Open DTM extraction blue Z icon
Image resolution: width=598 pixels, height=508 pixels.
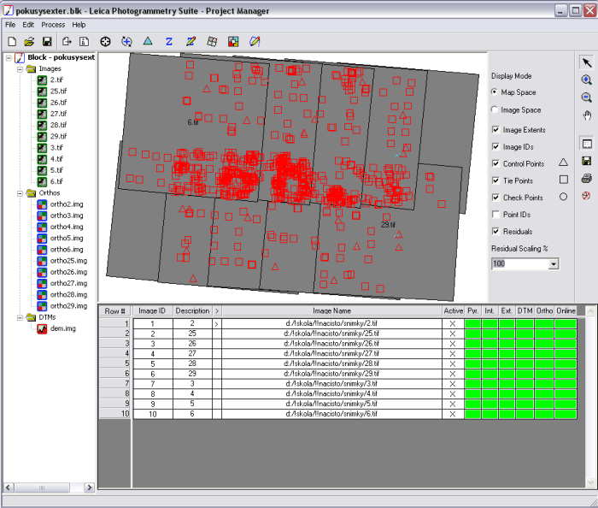point(169,42)
